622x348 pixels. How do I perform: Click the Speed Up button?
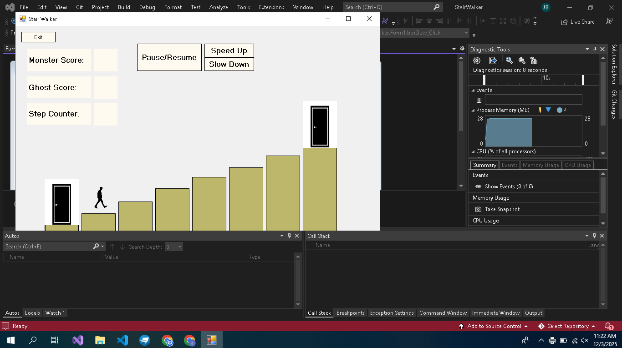[229, 50]
